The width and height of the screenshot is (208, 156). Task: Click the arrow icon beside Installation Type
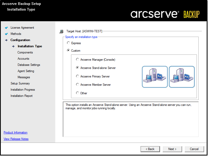tap(13, 46)
